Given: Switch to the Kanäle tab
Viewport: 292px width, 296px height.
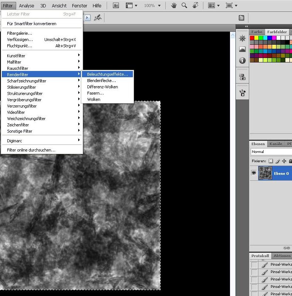Looking at the screenshot, I should 276,144.
